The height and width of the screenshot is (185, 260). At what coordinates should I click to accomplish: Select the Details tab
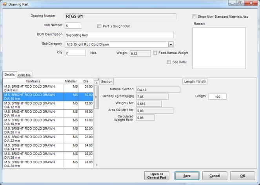(9, 74)
